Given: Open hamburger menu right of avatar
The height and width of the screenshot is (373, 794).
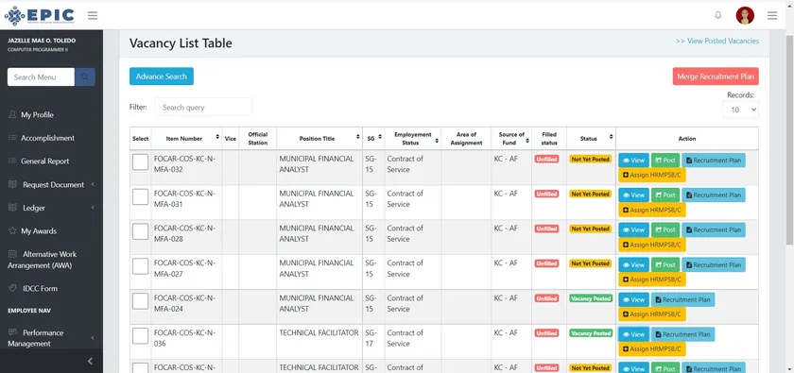Looking at the screenshot, I should (772, 16).
